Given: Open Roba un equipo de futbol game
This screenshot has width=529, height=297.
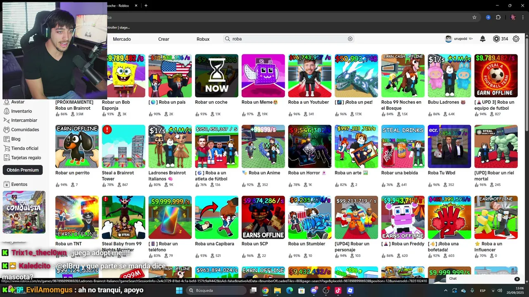Looking at the screenshot, I should 496,76.
